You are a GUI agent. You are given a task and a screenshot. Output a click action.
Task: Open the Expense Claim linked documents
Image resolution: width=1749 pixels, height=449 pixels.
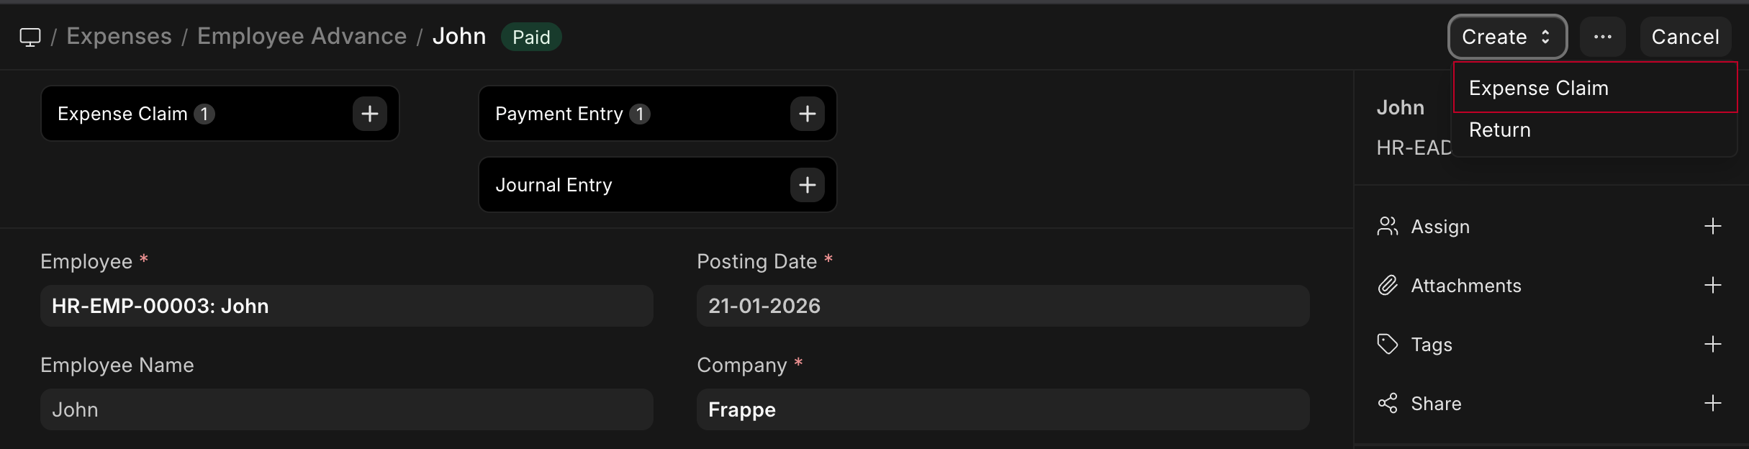(x=123, y=114)
